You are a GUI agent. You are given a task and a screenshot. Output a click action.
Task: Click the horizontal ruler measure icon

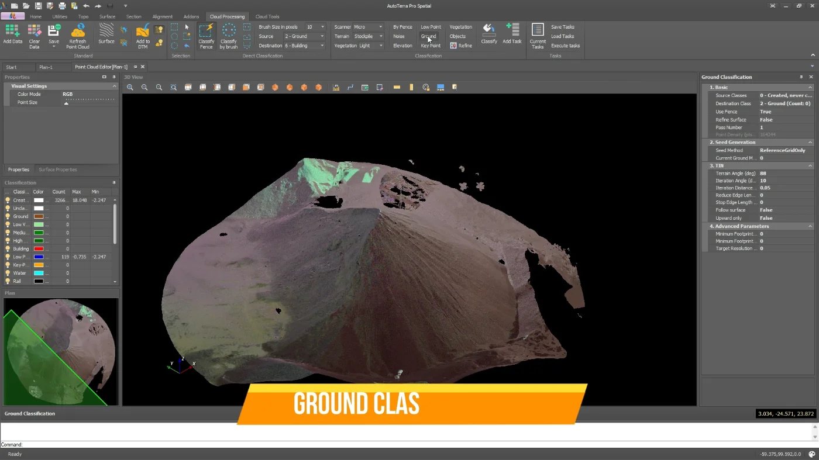(x=397, y=87)
